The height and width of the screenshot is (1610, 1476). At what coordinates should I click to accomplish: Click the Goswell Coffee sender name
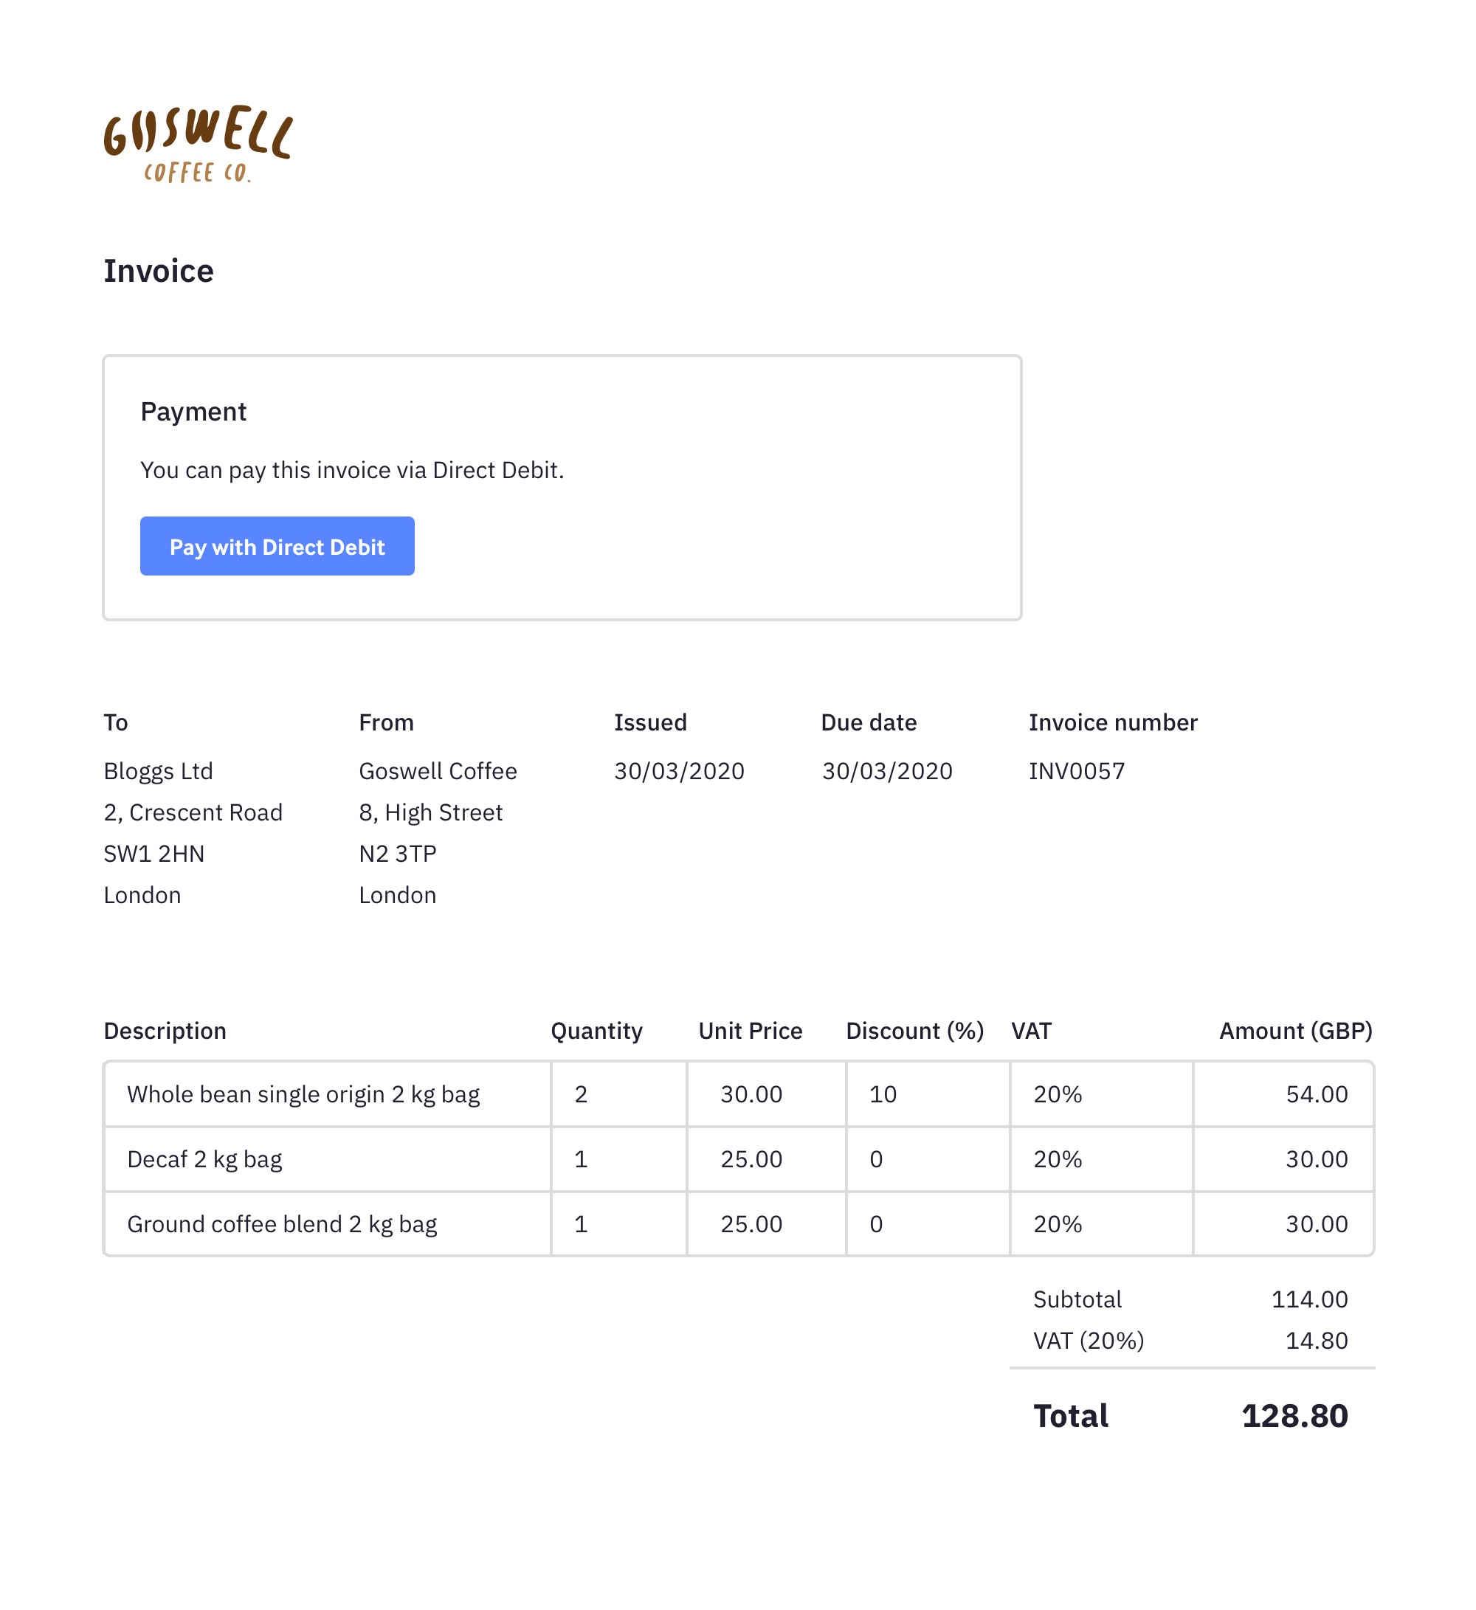click(438, 772)
